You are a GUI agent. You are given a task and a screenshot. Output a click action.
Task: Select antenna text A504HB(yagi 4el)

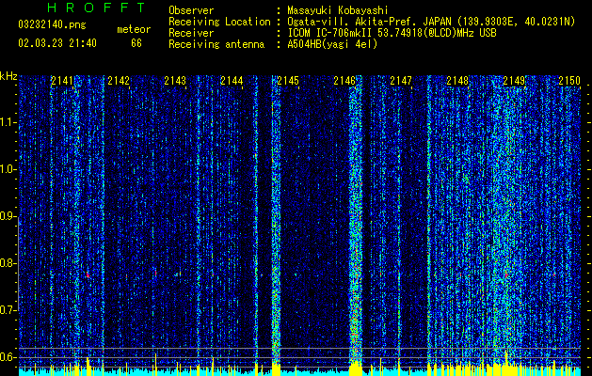tap(332, 44)
